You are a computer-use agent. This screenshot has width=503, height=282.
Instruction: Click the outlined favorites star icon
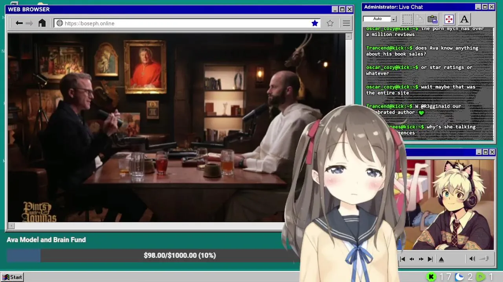pyautogui.click(x=330, y=23)
